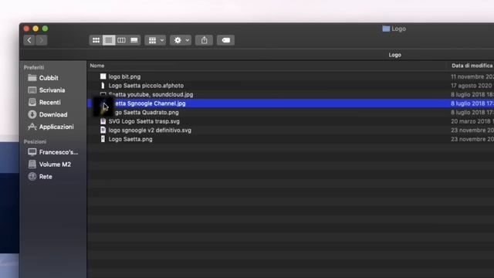Click the Applicazioni icon
Viewport: 494px width, 278px height.
coord(32,127)
